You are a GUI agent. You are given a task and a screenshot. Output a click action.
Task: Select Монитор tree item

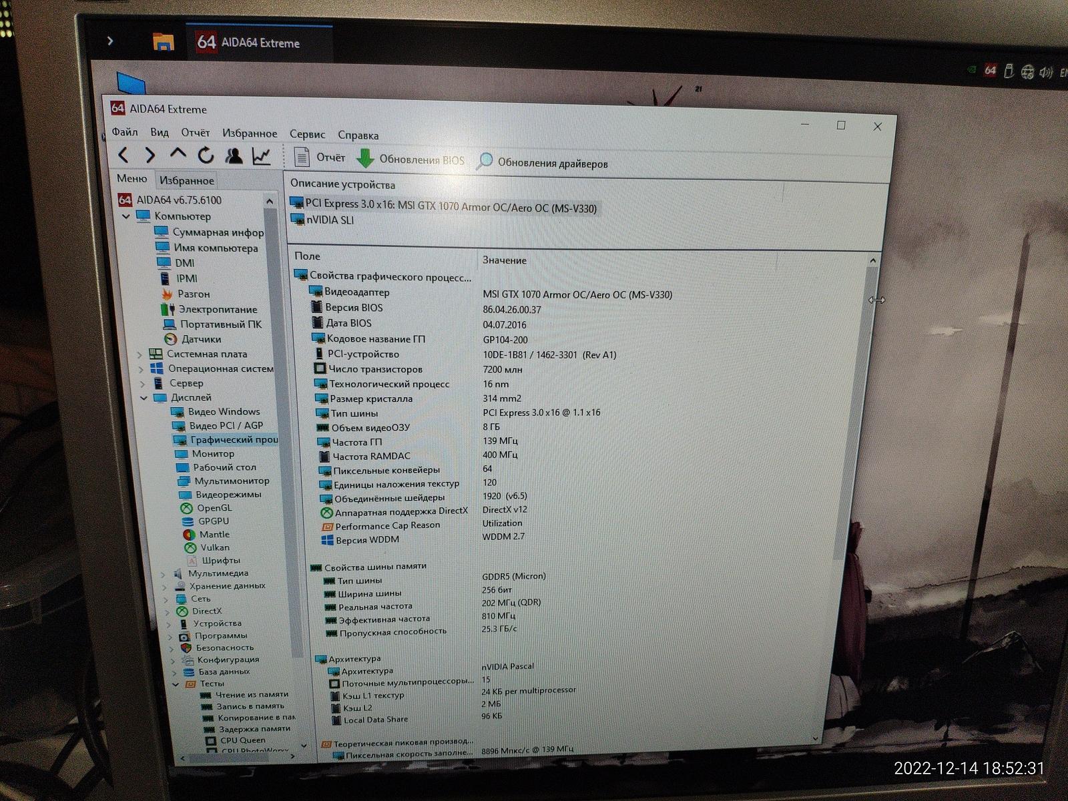(x=205, y=454)
